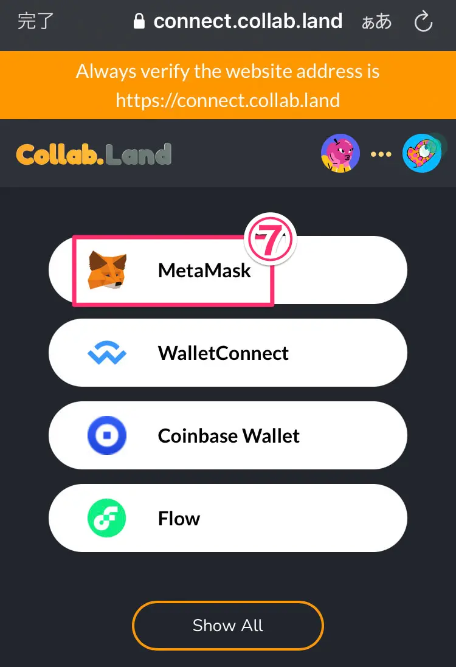Click the padlock icon in address bar
This screenshot has width=456, height=667.
point(139,21)
